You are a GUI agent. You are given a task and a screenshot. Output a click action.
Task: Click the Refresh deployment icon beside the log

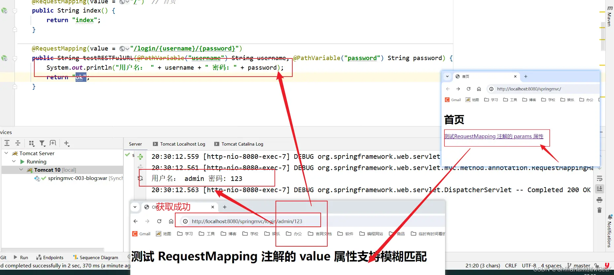(x=140, y=178)
